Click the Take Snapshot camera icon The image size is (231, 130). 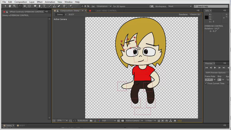pyautogui.click(x=91, y=121)
